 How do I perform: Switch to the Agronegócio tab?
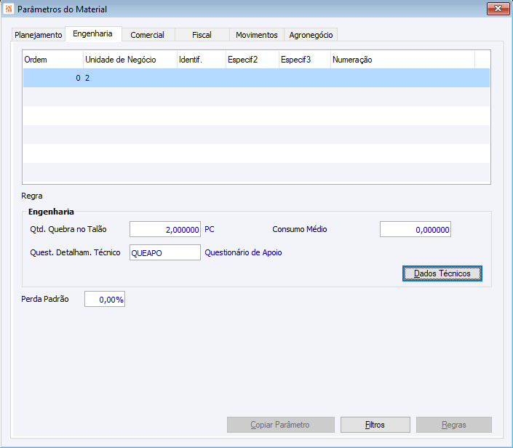coord(311,35)
